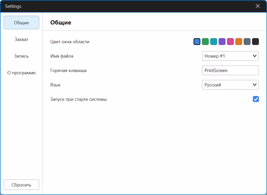Click the Сбросить button
Image resolution: width=267 pixels, height=195 pixels.
pos(21,185)
